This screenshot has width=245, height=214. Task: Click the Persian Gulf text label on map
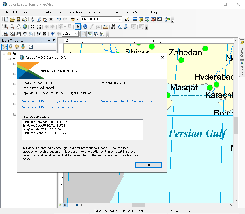click(x=198, y=133)
